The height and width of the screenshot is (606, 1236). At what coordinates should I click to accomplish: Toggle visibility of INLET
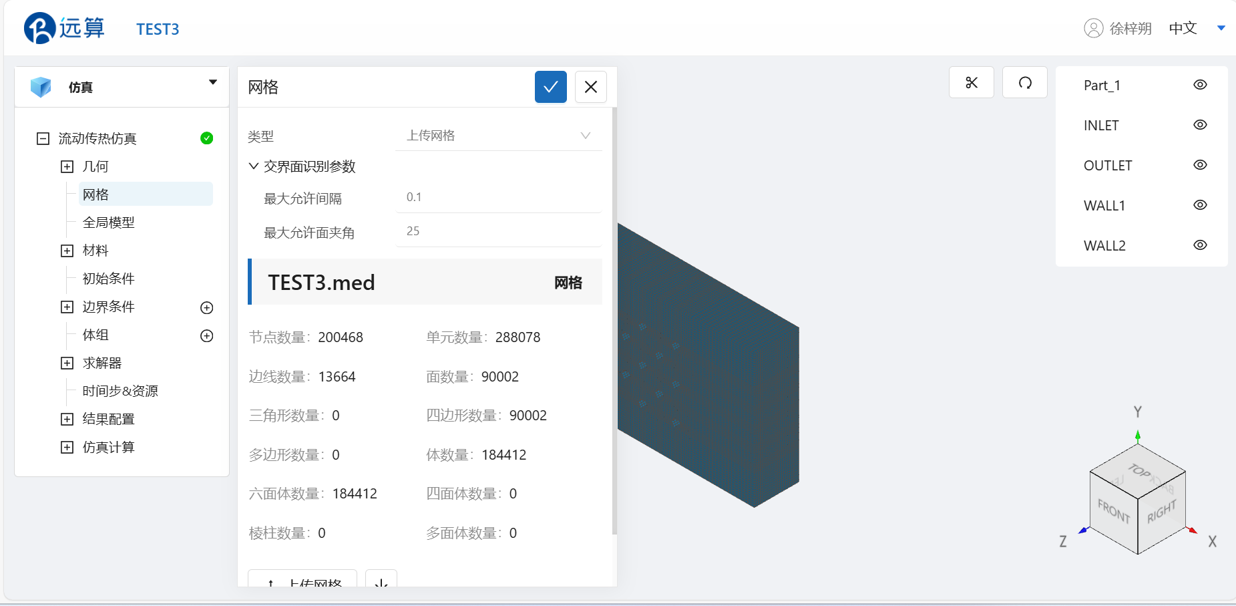[1200, 125]
